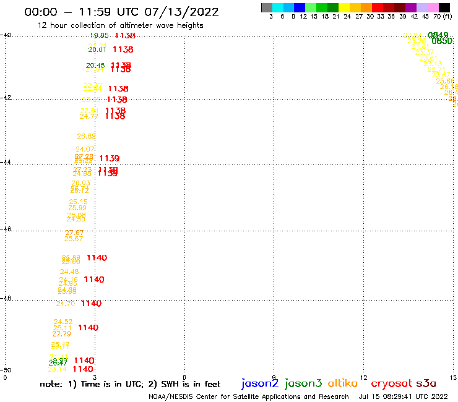Click the "70 (ft)" color scale label

tap(443, 16)
